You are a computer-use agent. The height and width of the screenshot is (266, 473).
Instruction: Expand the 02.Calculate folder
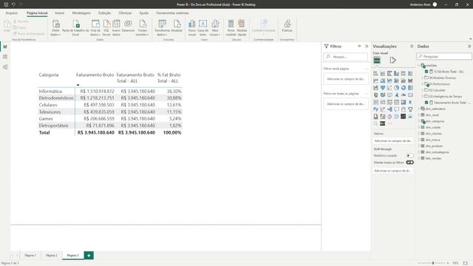coord(422,90)
